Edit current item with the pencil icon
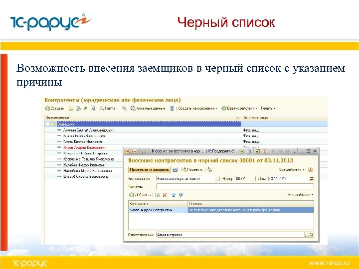359x269 pixels. pyautogui.click(x=86, y=109)
